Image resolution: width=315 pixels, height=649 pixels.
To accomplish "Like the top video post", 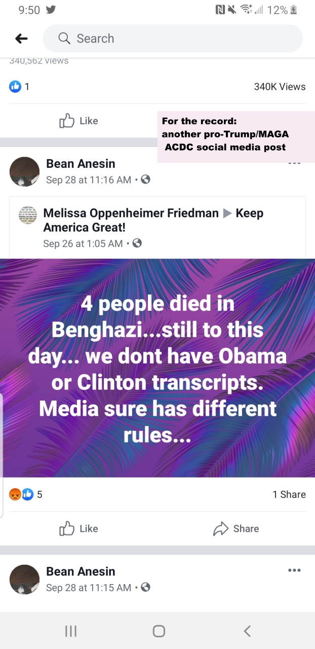I will [x=78, y=121].
